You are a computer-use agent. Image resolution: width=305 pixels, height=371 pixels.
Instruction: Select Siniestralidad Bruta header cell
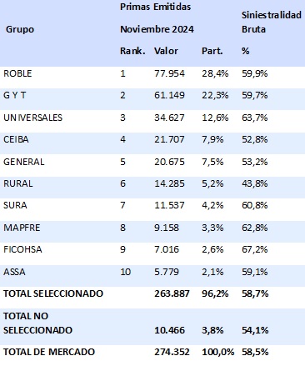(271, 22)
